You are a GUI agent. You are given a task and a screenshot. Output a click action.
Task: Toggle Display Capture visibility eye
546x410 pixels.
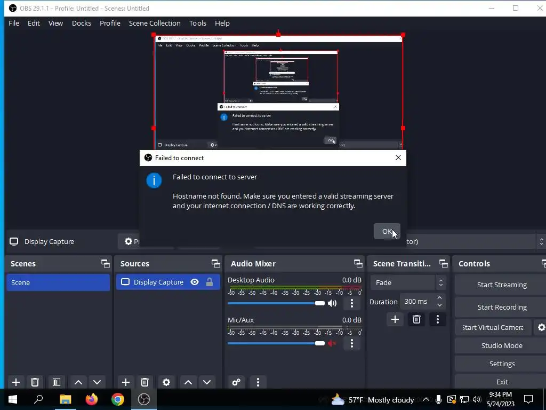click(x=195, y=282)
